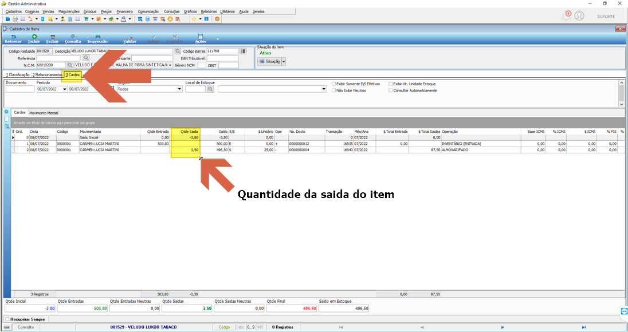Click the calendar icon in main toolbar
This screenshot has height=332, width=628.
point(155,19)
